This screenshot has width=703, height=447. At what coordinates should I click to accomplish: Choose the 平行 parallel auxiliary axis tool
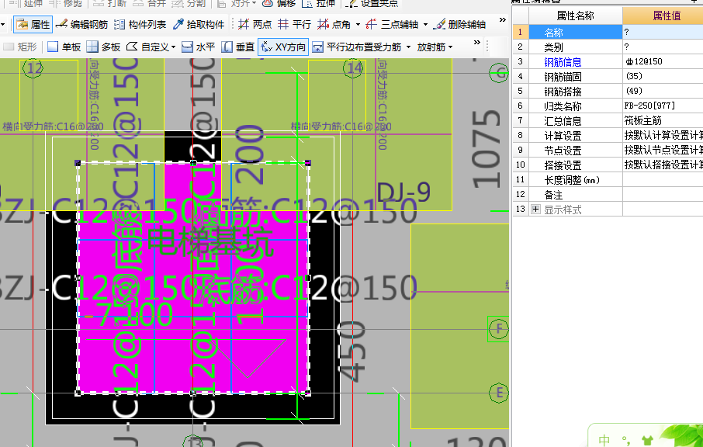point(294,24)
